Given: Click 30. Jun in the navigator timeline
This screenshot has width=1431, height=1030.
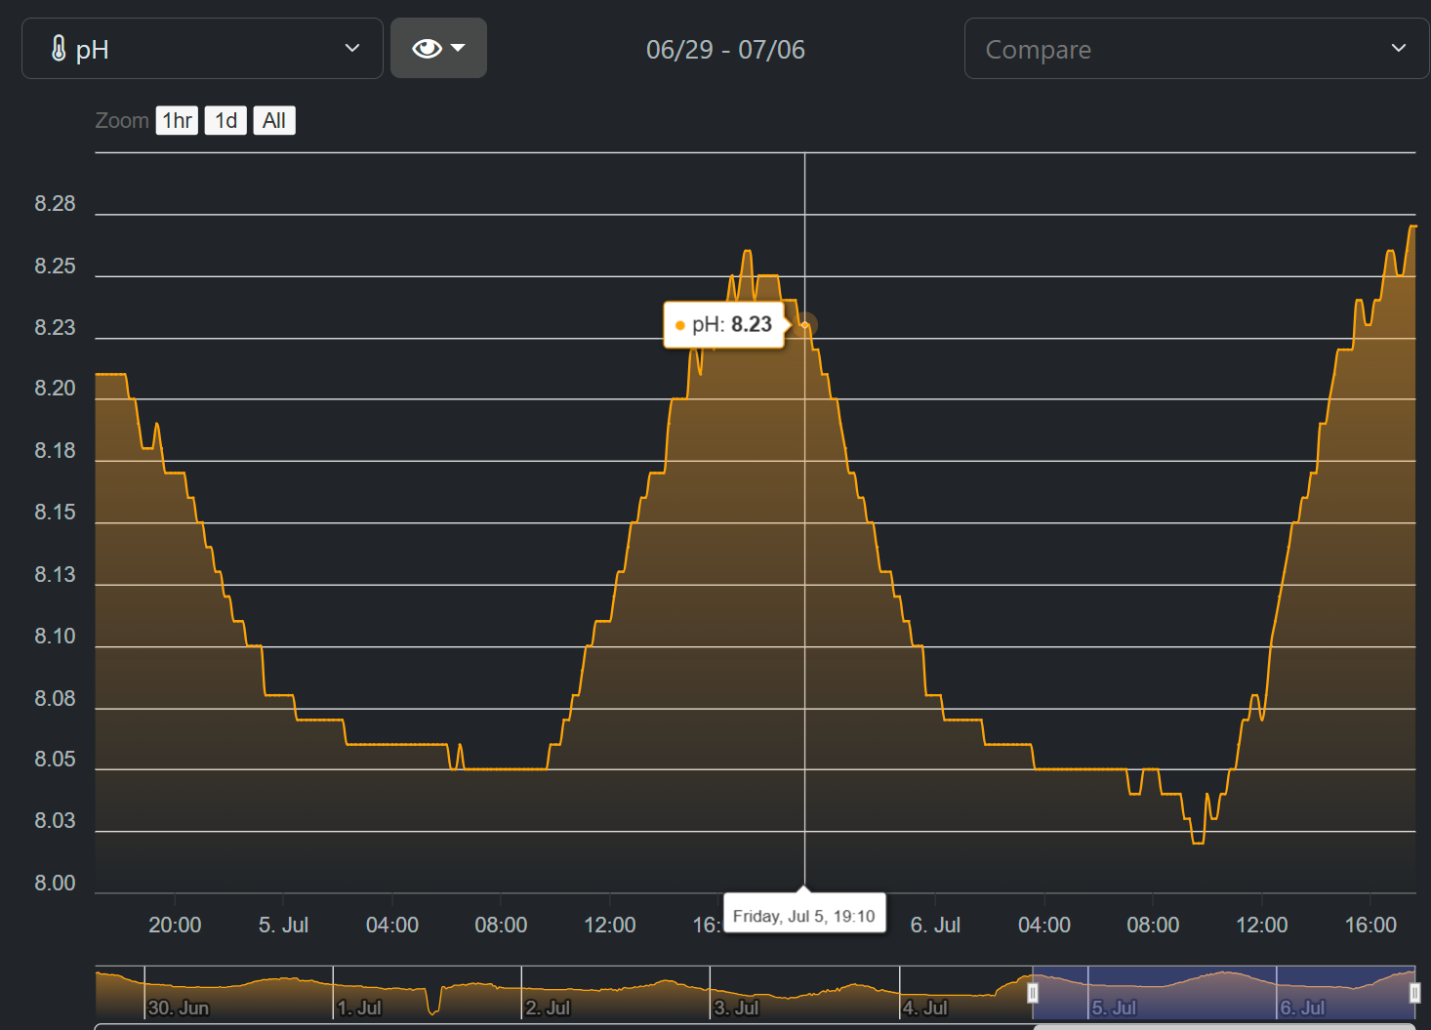Looking at the screenshot, I should pos(179,1008).
